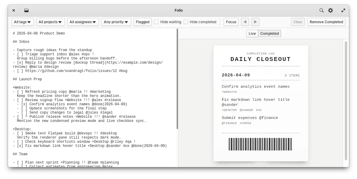
Task: Click 'Review signup flow +Website' task line
Action: [67, 100]
